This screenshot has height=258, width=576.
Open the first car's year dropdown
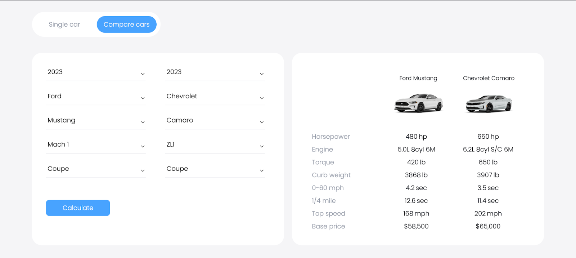[x=96, y=72]
